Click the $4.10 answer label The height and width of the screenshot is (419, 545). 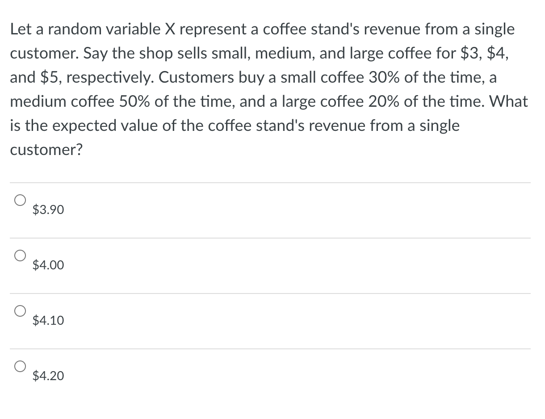tap(48, 320)
